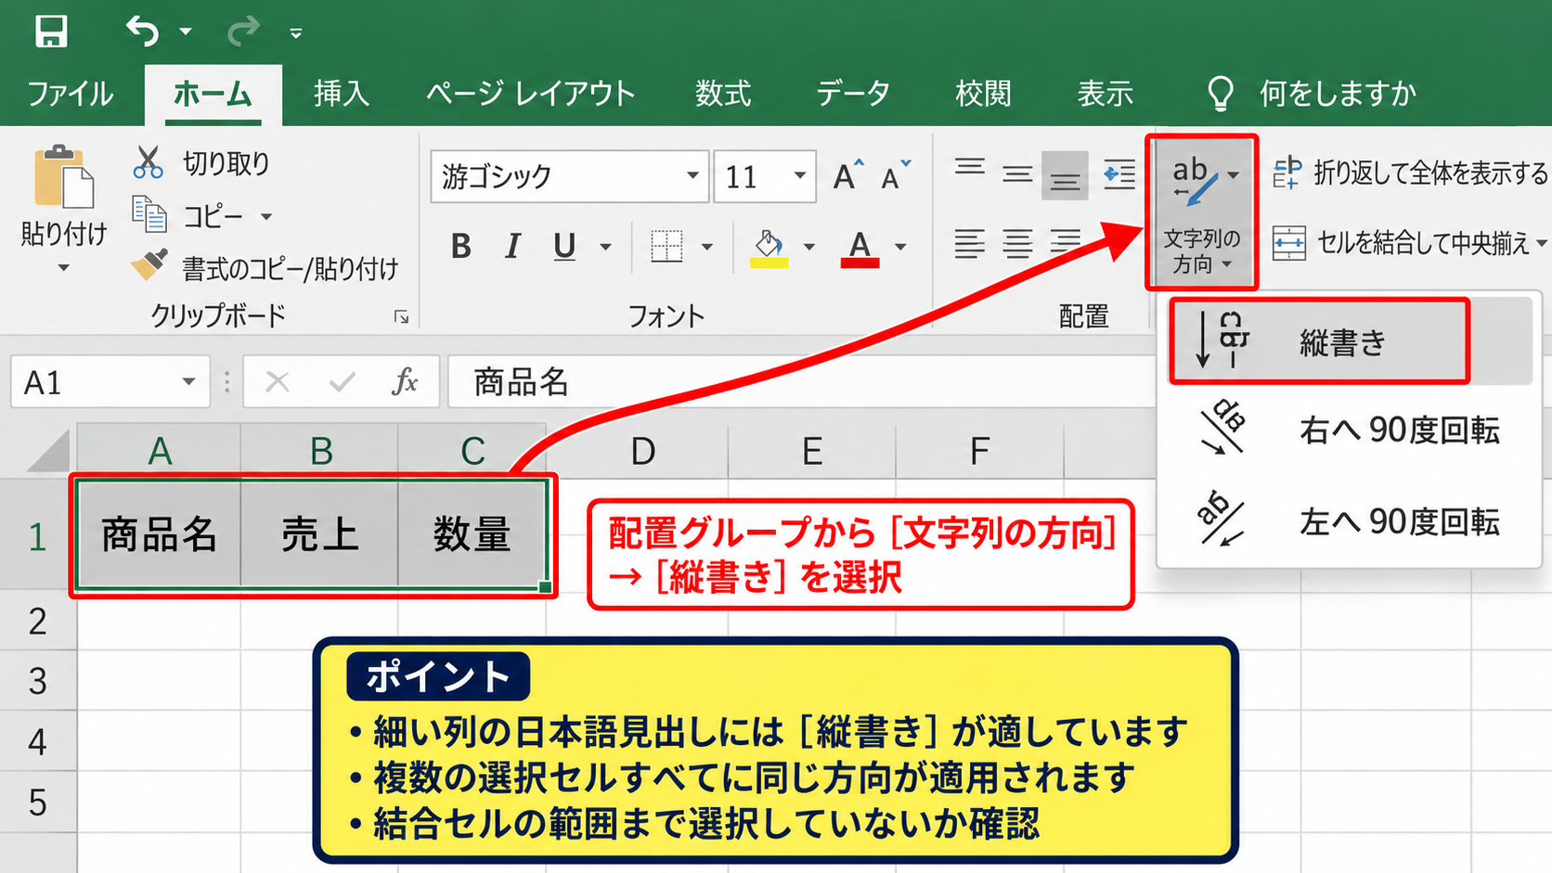Click the insert function fx icon

pos(405,381)
